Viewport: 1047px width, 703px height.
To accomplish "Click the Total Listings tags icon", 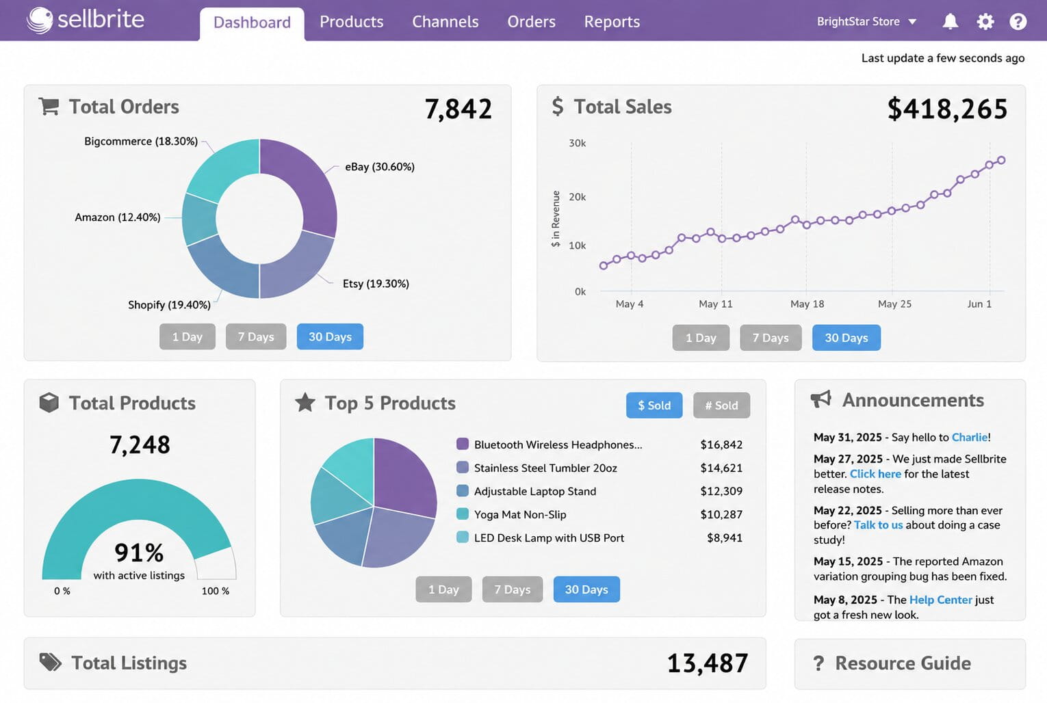I will 50,662.
